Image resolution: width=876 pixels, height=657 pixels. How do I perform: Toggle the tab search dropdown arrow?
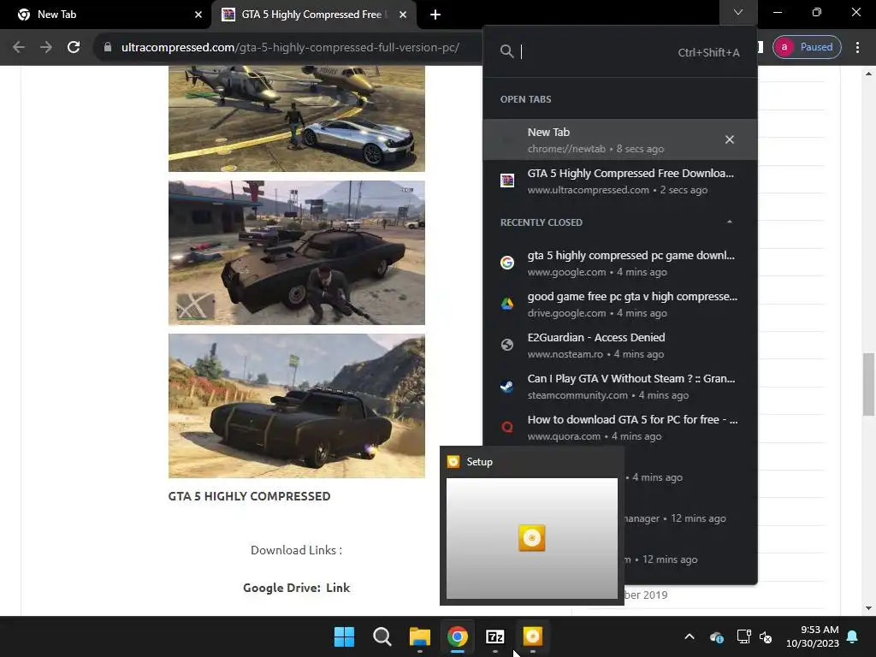pyautogui.click(x=738, y=12)
